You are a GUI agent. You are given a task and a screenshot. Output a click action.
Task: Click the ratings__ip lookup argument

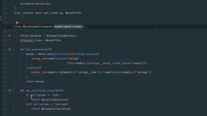[x=97, y=63]
